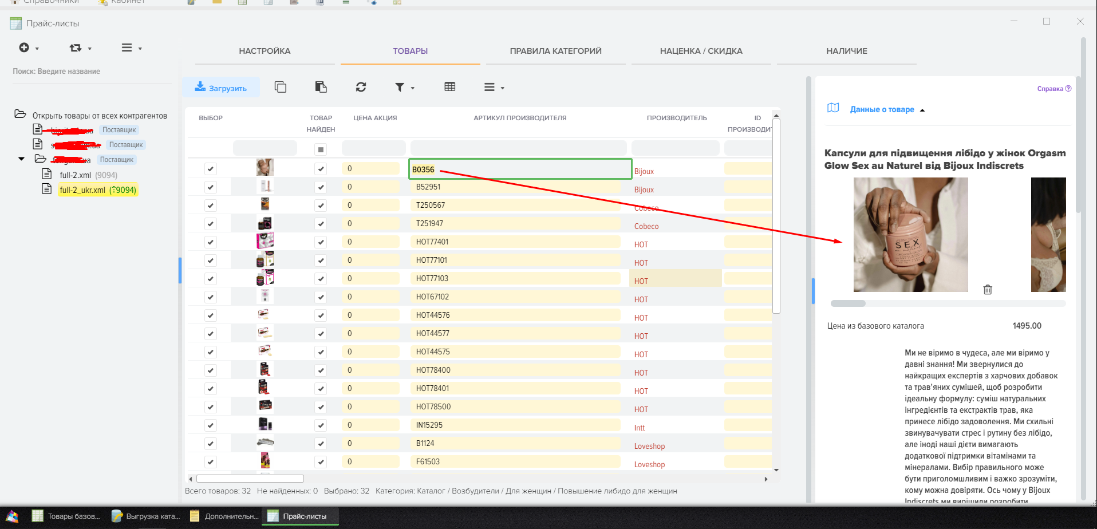
Task: Click the SEX jar product image
Action: [910, 235]
